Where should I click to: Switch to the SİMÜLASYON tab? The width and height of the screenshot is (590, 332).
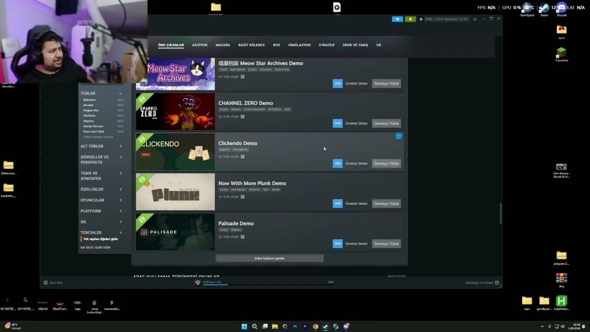tap(299, 45)
